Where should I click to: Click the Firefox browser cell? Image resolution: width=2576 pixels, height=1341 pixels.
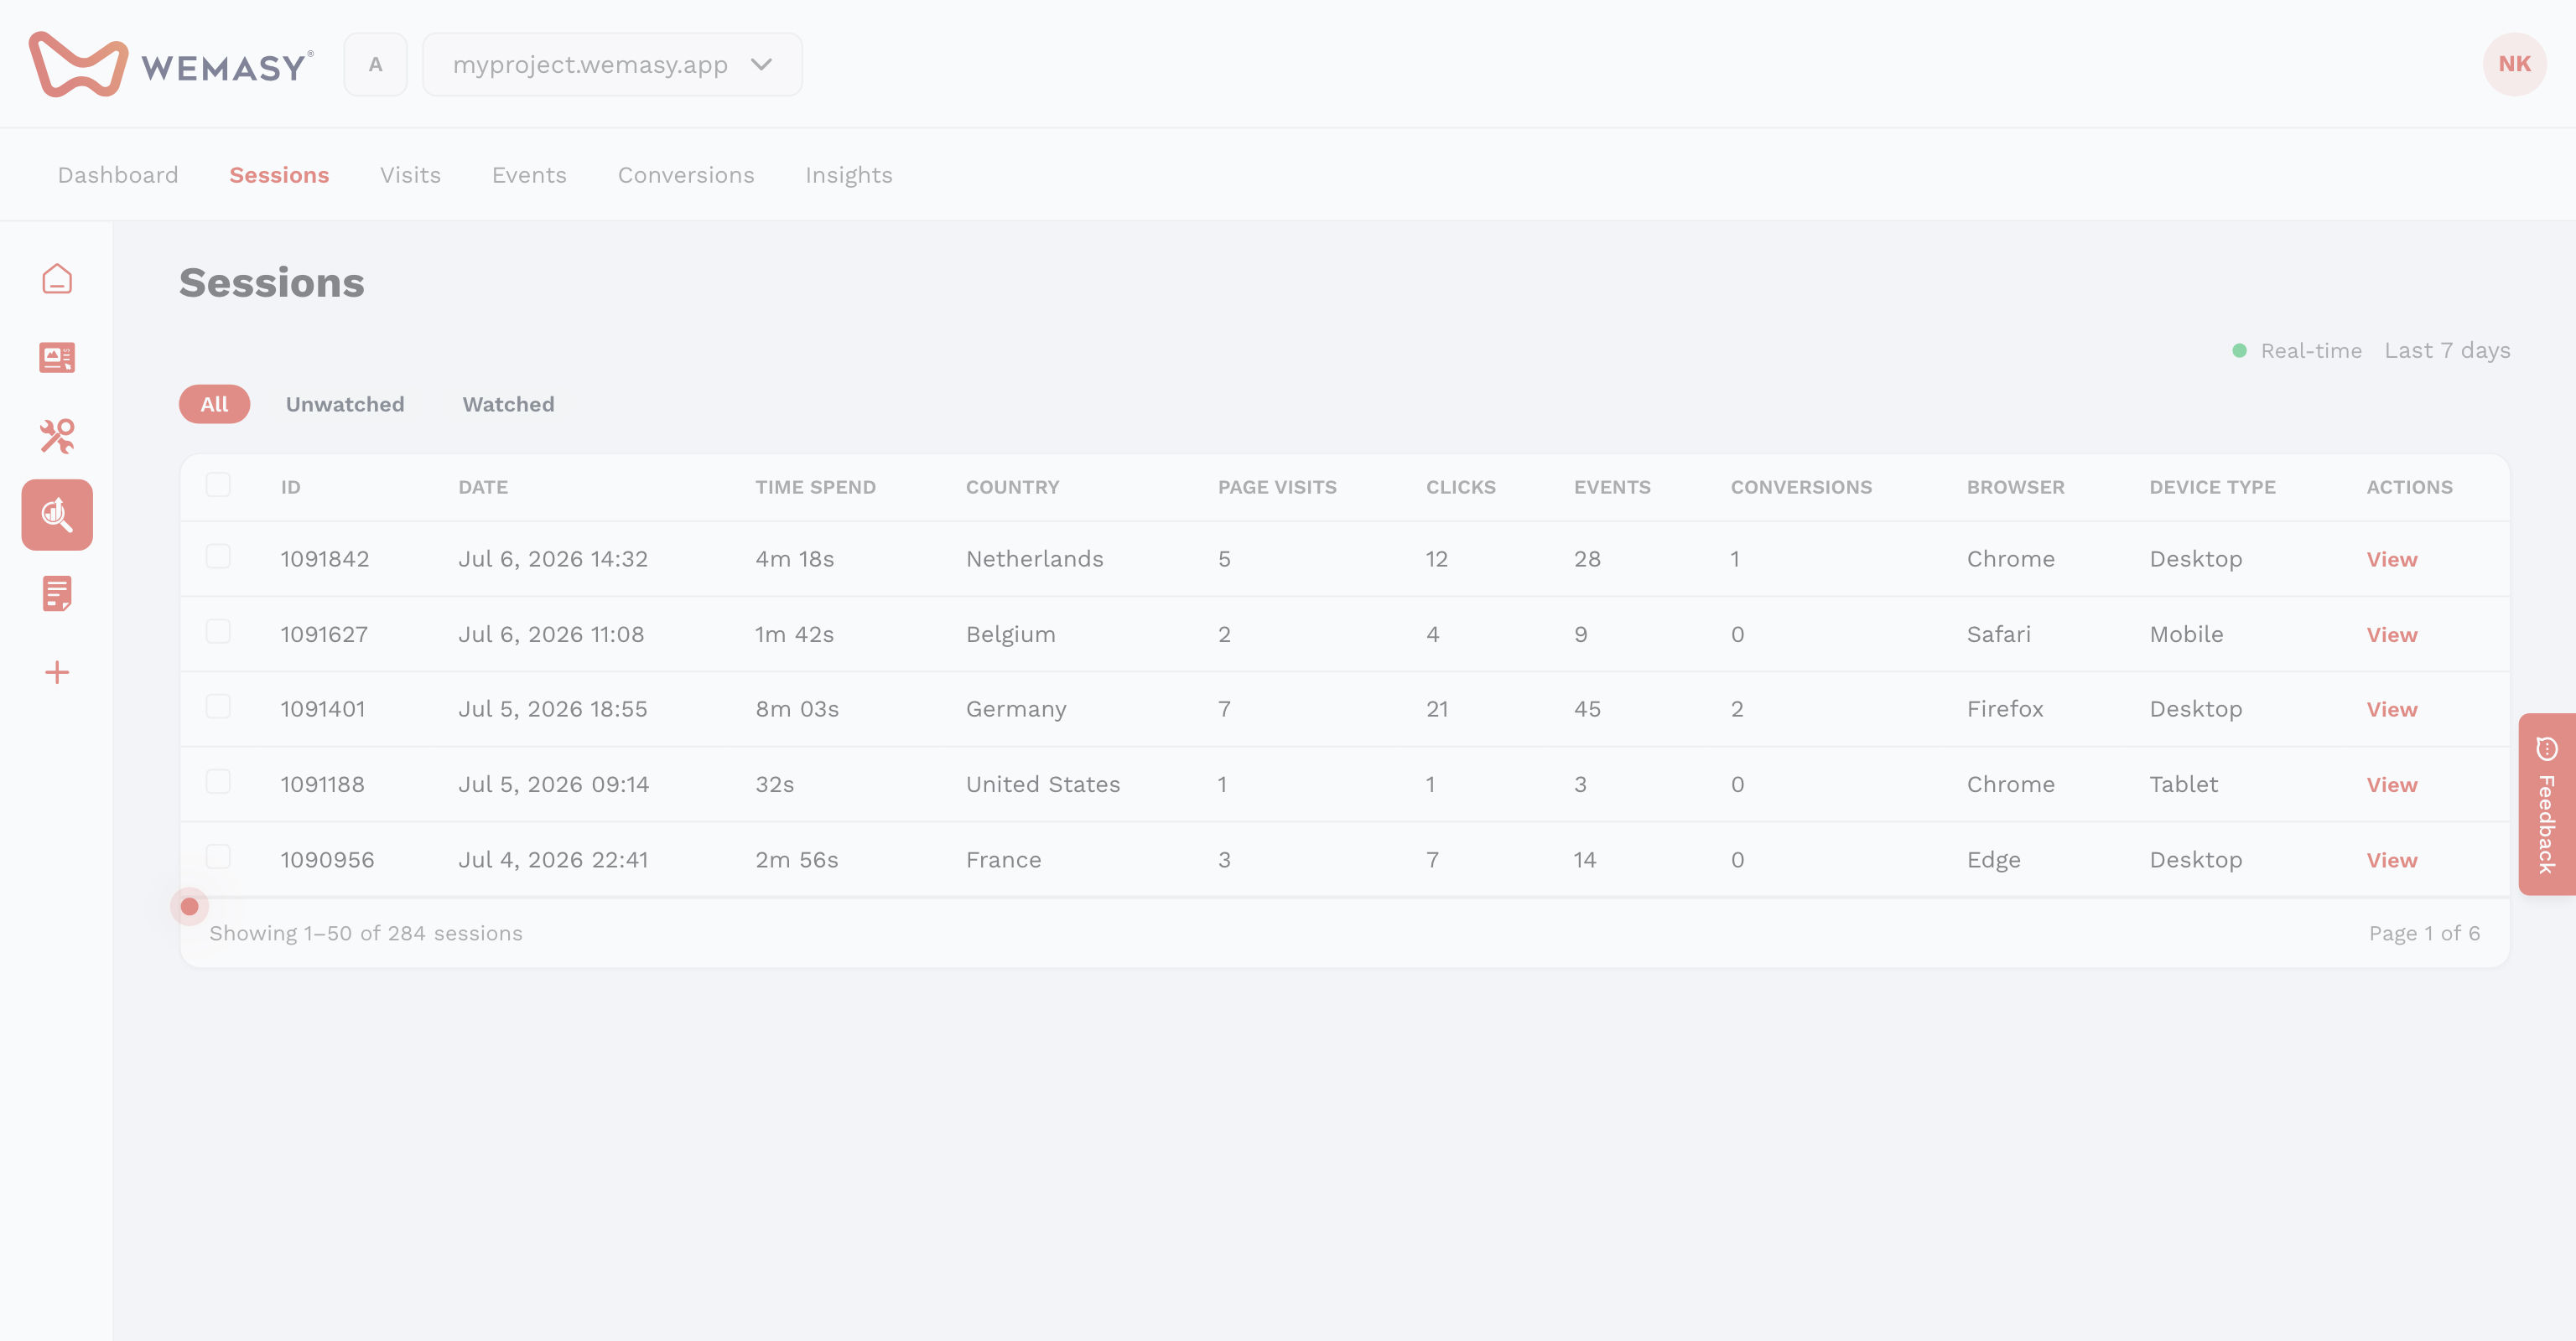click(2004, 708)
